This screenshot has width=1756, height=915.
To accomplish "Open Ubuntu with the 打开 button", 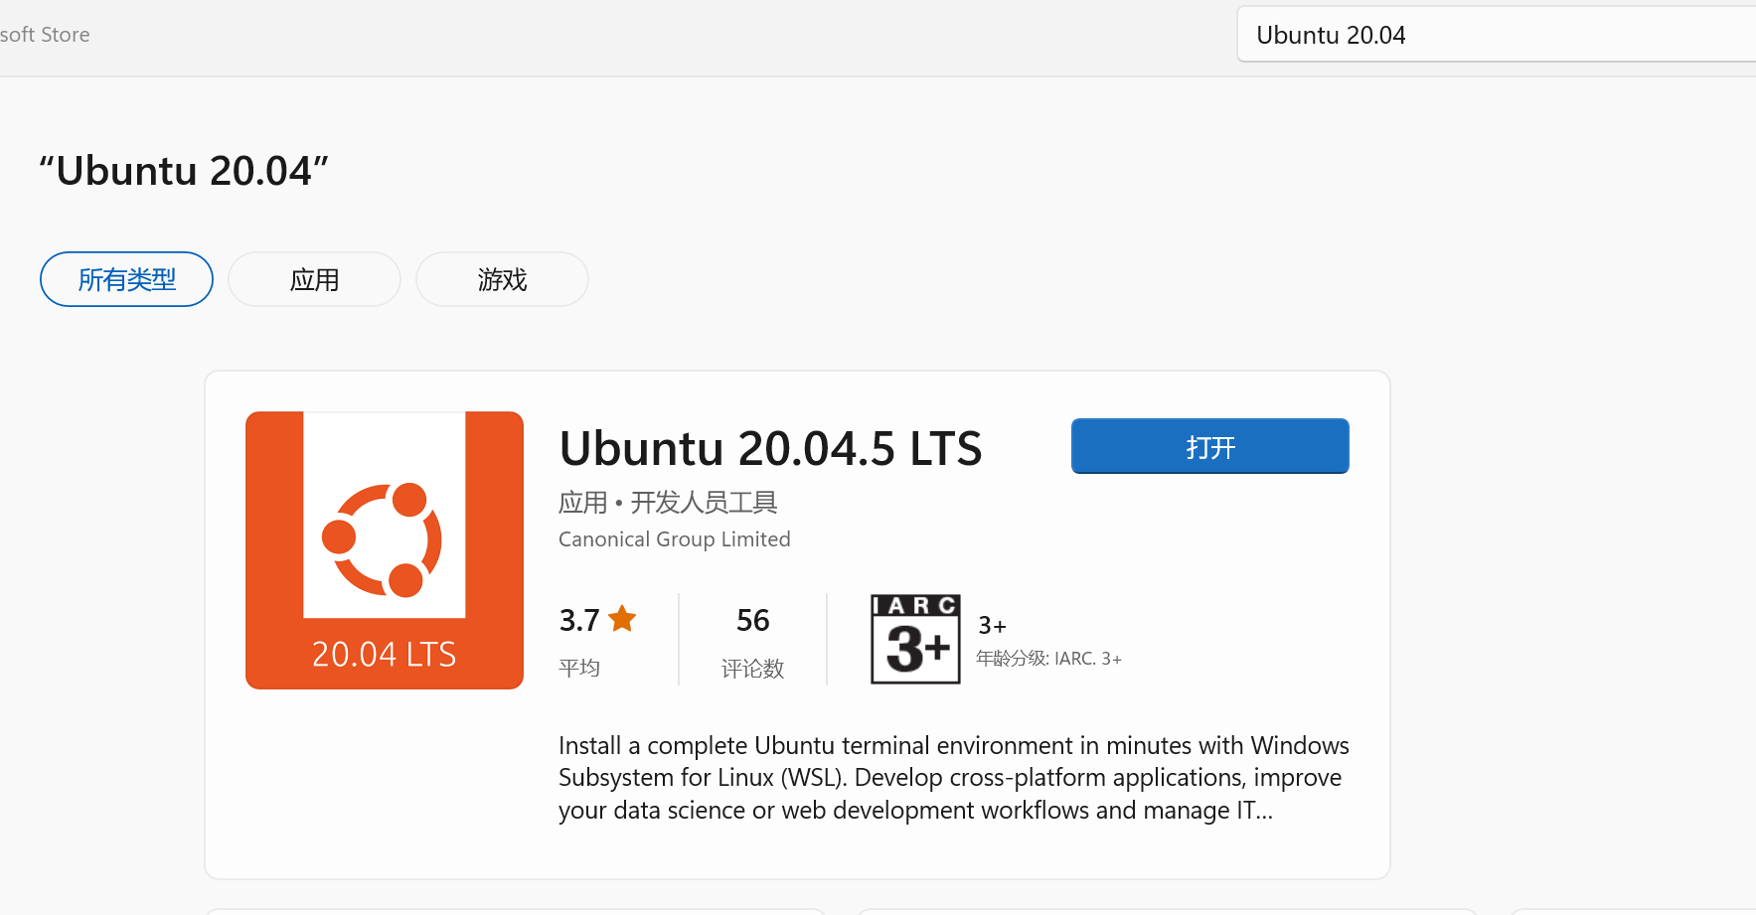I will click(1209, 446).
